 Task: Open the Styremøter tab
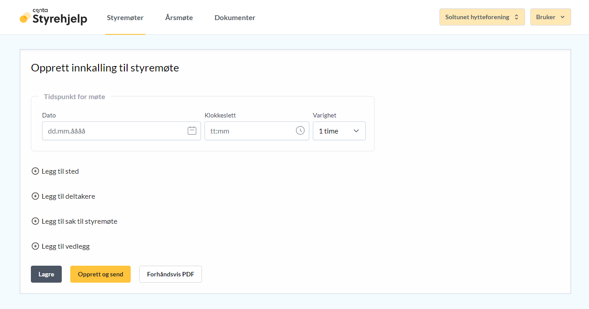pos(125,18)
